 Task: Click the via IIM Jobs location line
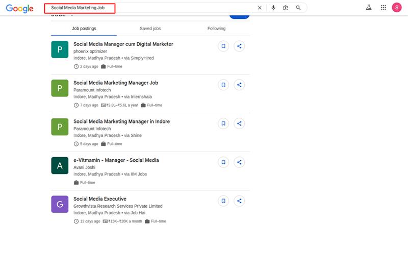coord(110,174)
